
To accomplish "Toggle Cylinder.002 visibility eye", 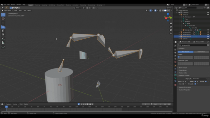I will 208,30.
